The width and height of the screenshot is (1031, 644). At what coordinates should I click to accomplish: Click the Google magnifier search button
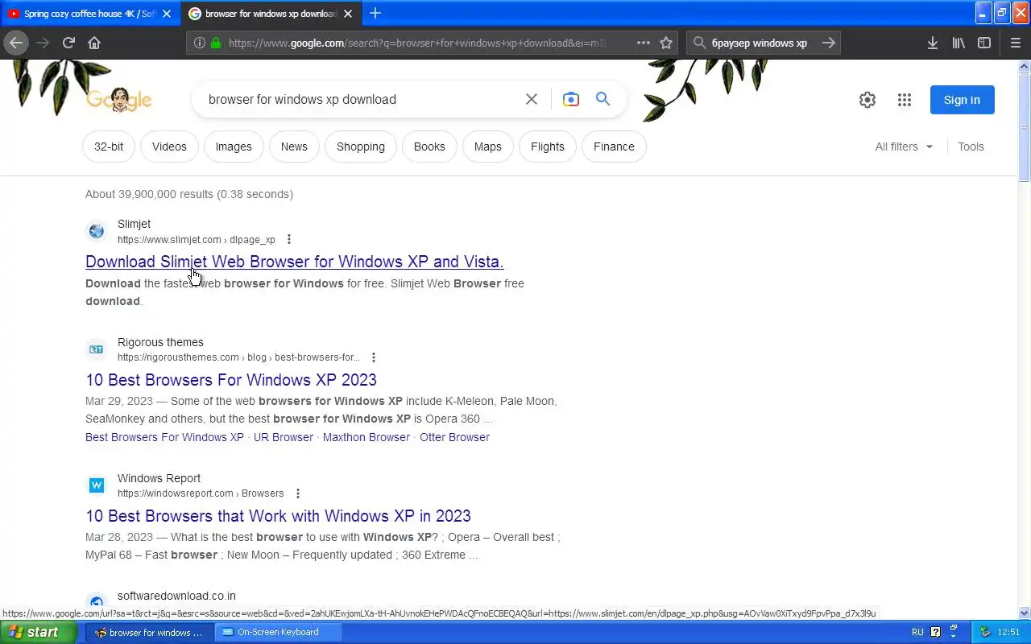[x=603, y=99]
